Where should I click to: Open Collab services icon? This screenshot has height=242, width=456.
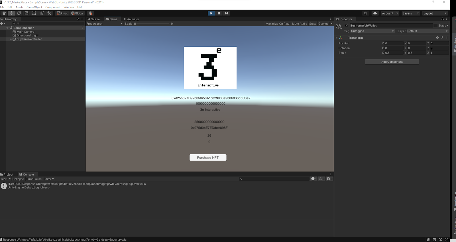pyautogui.click(x=366, y=13)
